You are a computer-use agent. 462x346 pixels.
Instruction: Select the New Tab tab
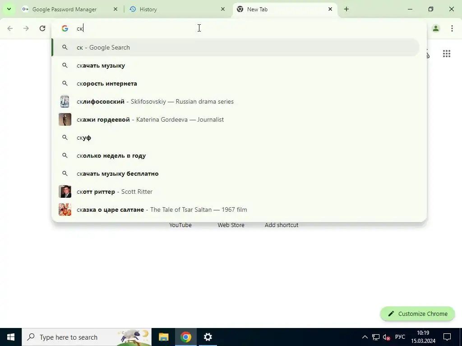point(285,9)
